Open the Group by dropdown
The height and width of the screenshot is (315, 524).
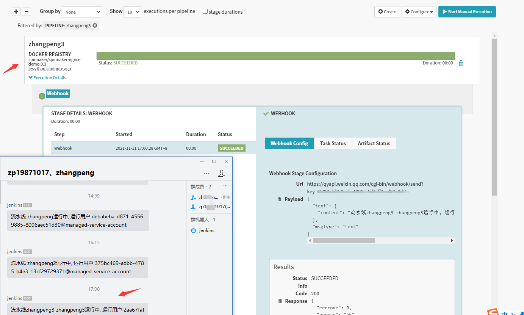coord(82,12)
